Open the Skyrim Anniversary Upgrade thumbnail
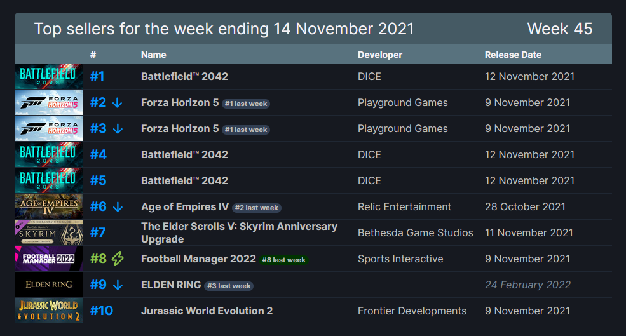Screen dimensions: 626x336 point(49,232)
